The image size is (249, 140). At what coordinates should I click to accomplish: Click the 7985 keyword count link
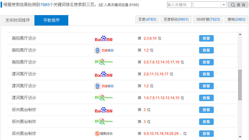pos(45,5)
